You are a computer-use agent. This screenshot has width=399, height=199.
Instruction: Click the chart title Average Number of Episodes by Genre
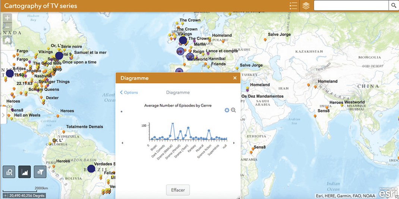pyautogui.click(x=178, y=105)
